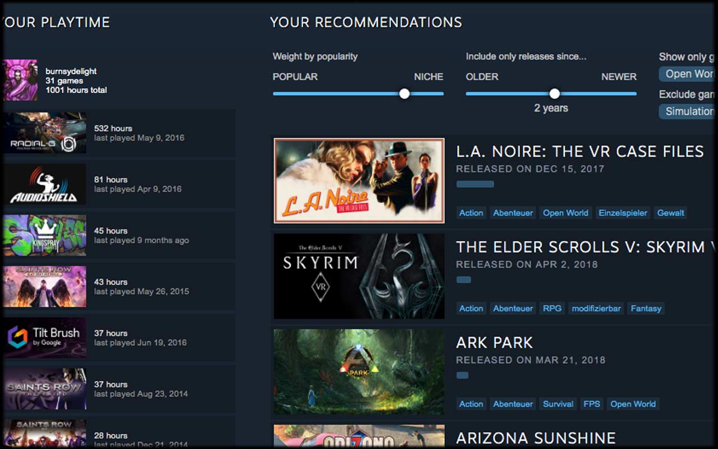Adjust the Weight by popularity slider handle
Viewport: 718px width, 449px height.
pyautogui.click(x=404, y=94)
